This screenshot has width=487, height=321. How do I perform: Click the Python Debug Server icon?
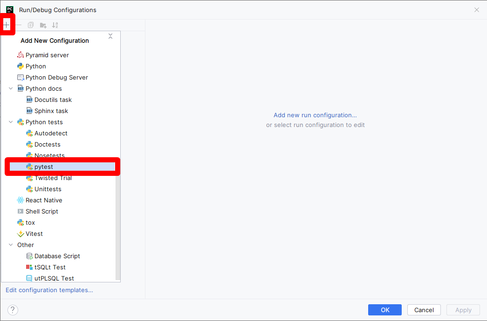click(21, 77)
